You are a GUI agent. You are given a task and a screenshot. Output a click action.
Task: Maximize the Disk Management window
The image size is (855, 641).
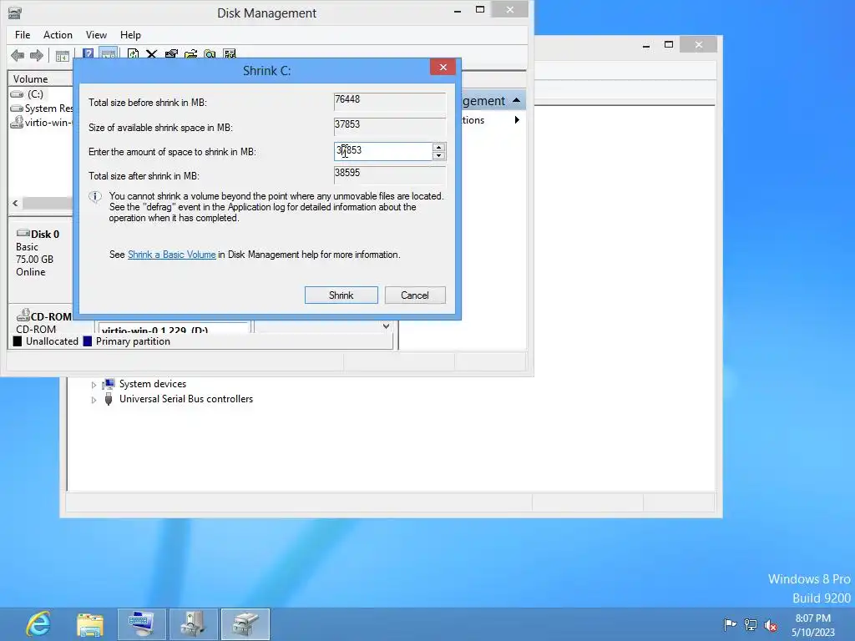[480, 10]
